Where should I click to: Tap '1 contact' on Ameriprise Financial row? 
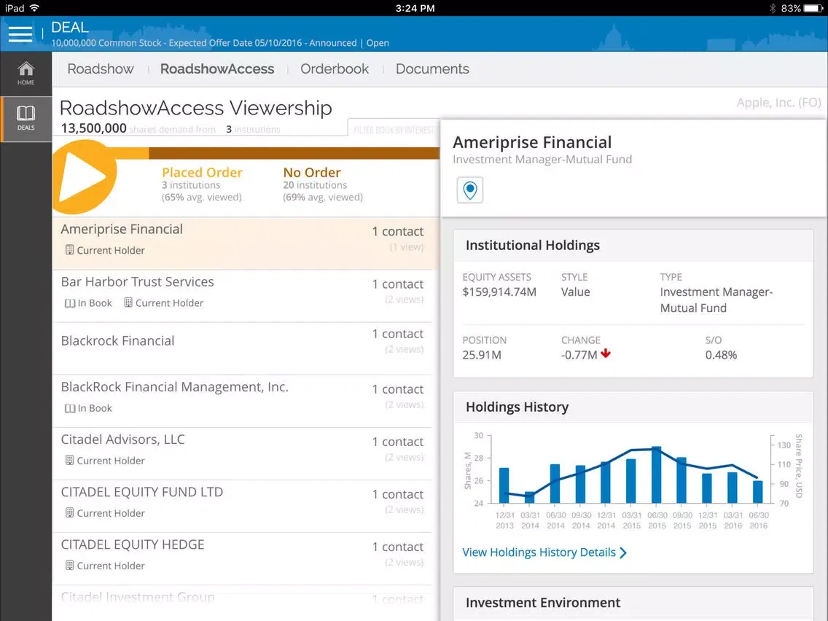click(398, 231)
